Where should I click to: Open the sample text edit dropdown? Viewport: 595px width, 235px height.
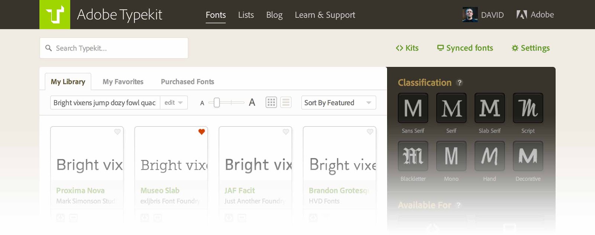point(174,103)
